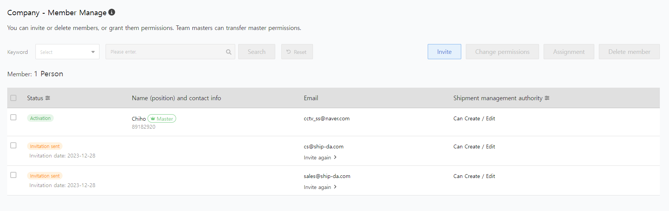Click the crown Master badge next to Chiho
This screenshot has height=211, width=669.
[162, 119]
